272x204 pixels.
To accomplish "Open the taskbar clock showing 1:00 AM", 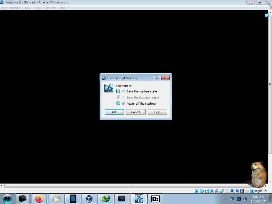I will pos(258,199).
